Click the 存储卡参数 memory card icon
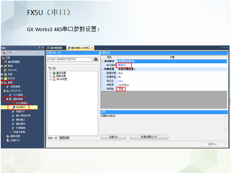Screen dimensions: 231x173 [x=11, y=132]
